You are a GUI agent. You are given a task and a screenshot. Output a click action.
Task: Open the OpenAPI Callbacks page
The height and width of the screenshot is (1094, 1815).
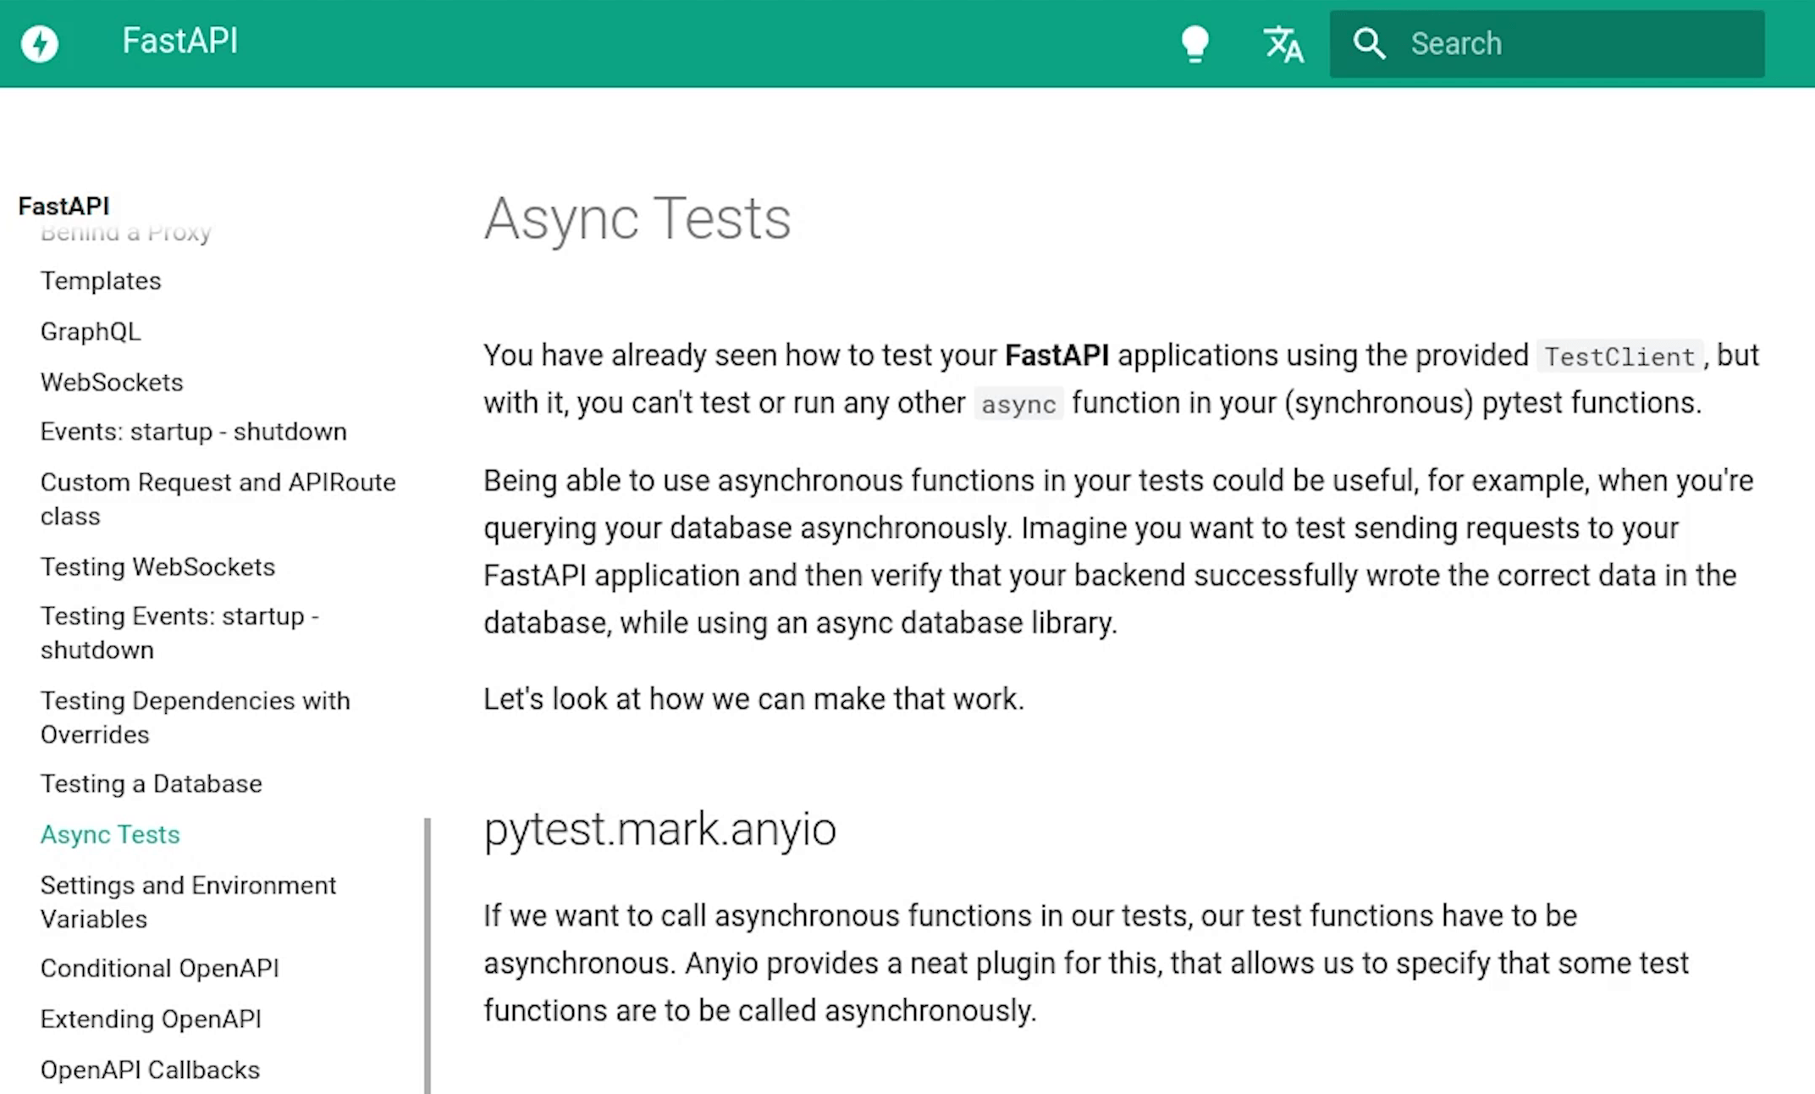150,1069
